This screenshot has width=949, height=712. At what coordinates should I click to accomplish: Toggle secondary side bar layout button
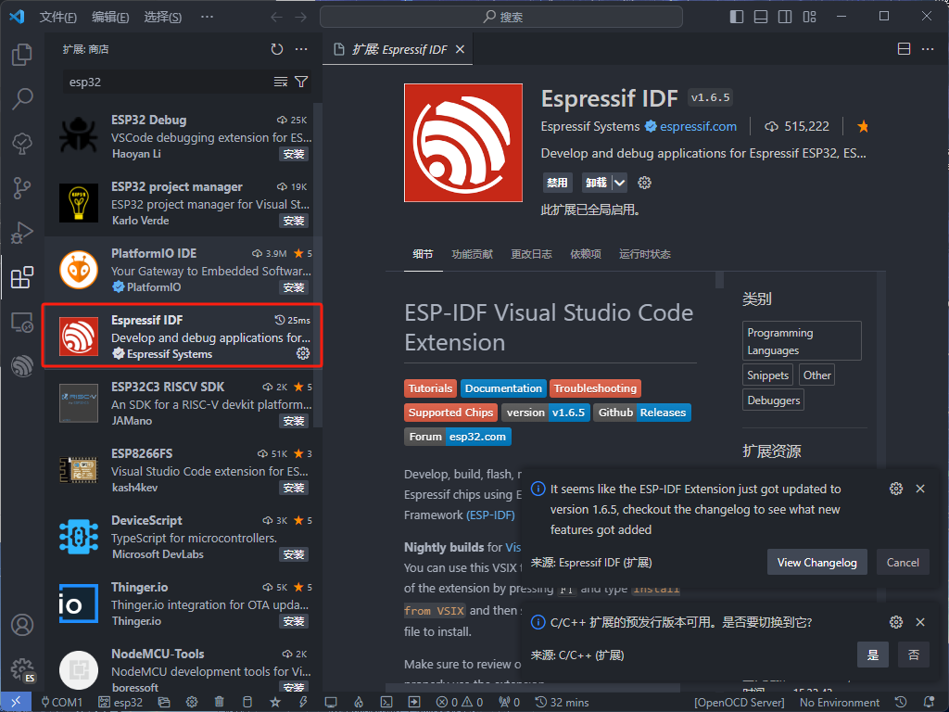pyautogui.click(x=785, y=17)
